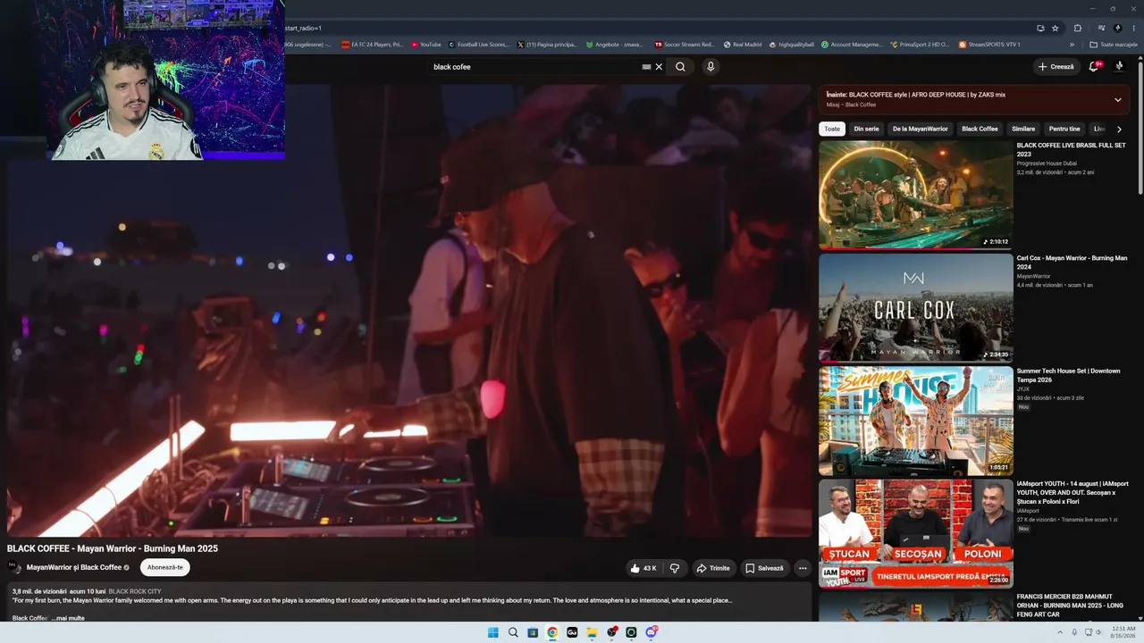Select the 'De la MayanWarrior' filter chip
The height and width of the screenshot is (643, 1144).
(x=921, y=129)
